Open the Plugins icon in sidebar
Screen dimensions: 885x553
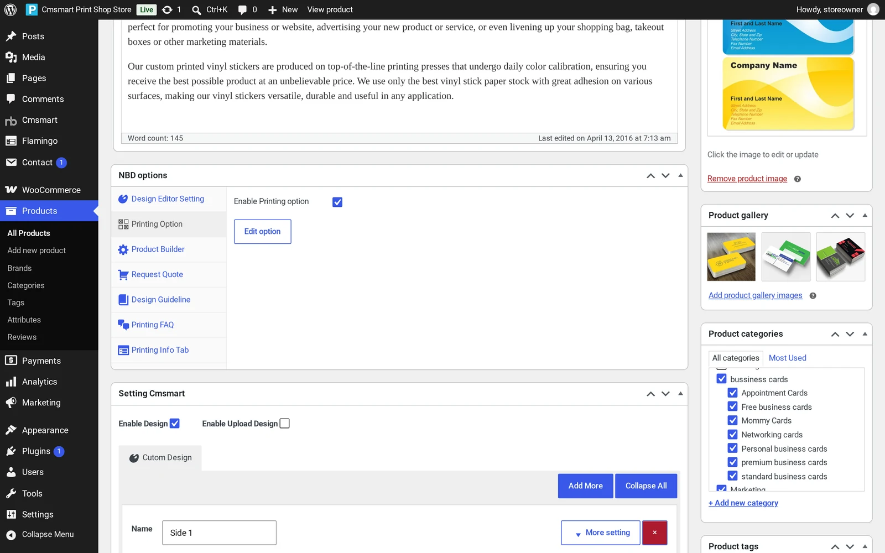[11, 451]
